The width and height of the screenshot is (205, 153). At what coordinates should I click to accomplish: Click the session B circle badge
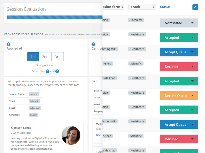pyautogui.click(x=93, y=44)
